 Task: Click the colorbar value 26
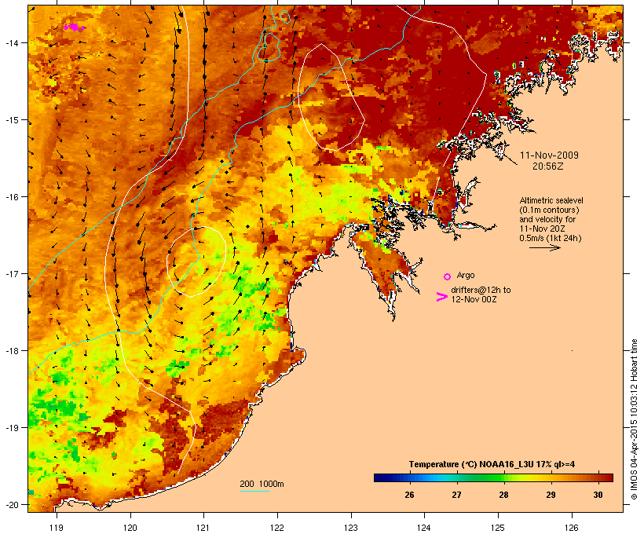(409, 495)
